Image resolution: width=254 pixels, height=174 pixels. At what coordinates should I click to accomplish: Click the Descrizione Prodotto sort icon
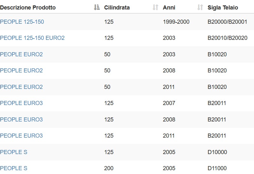point(97,8)
